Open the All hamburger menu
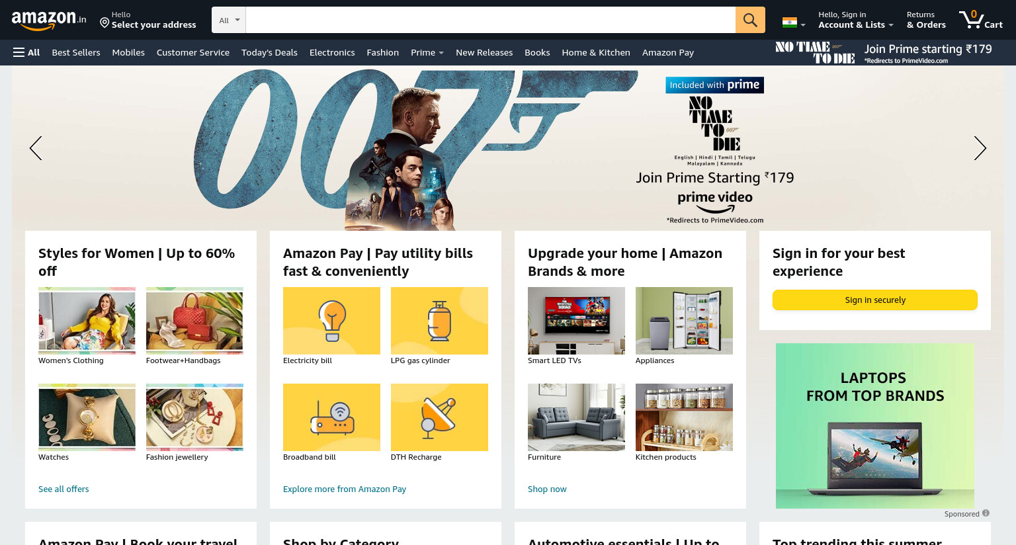Viewport: 1016px width, 545px height. tap(26, 52)
